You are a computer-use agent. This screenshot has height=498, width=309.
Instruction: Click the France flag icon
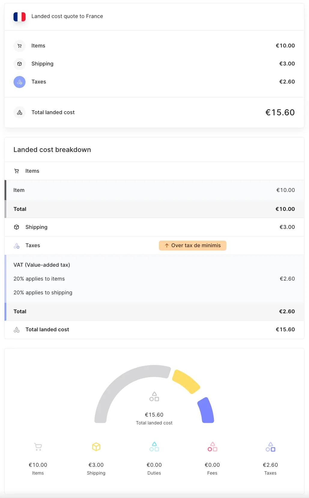19,16
